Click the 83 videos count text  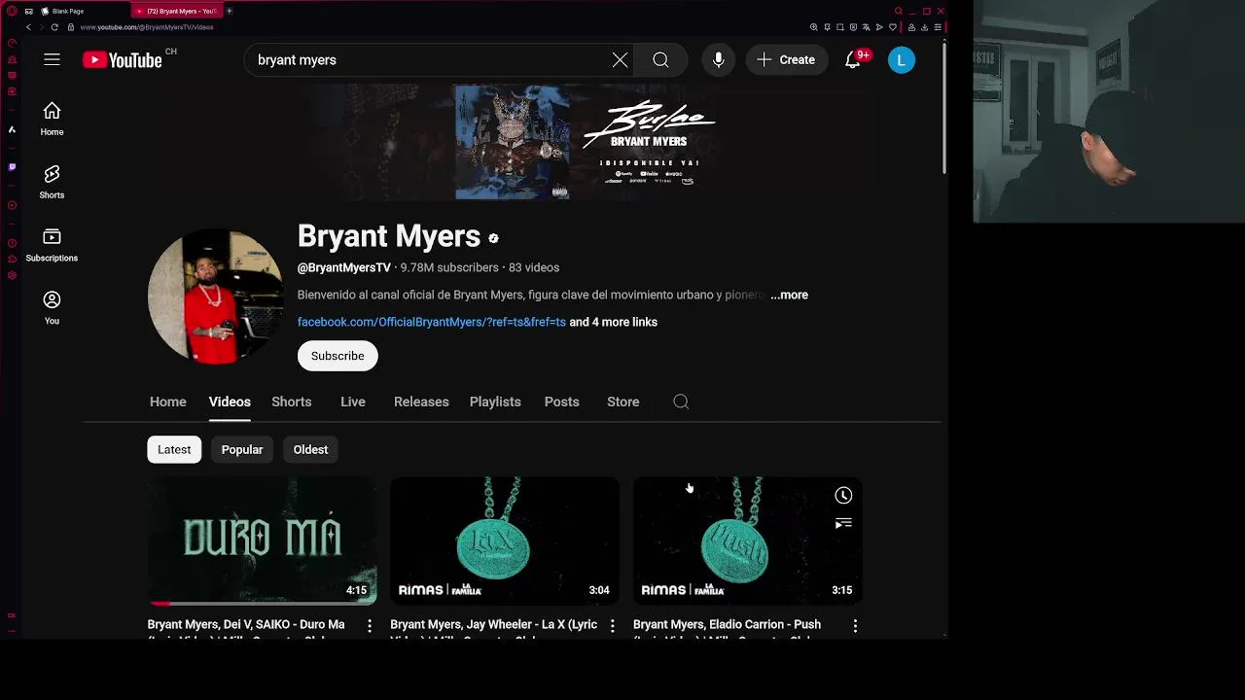[534, 267]
